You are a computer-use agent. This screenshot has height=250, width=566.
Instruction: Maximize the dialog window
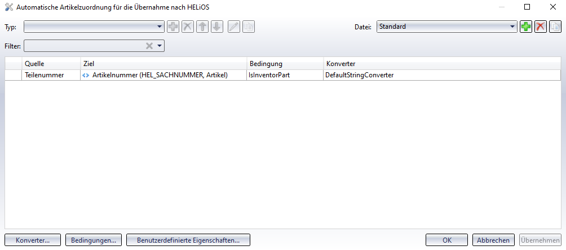(527, 7)
